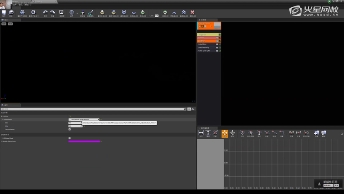Click the Restart Sim icon
This screenshot has height=194, width=344.
point(22,13)
